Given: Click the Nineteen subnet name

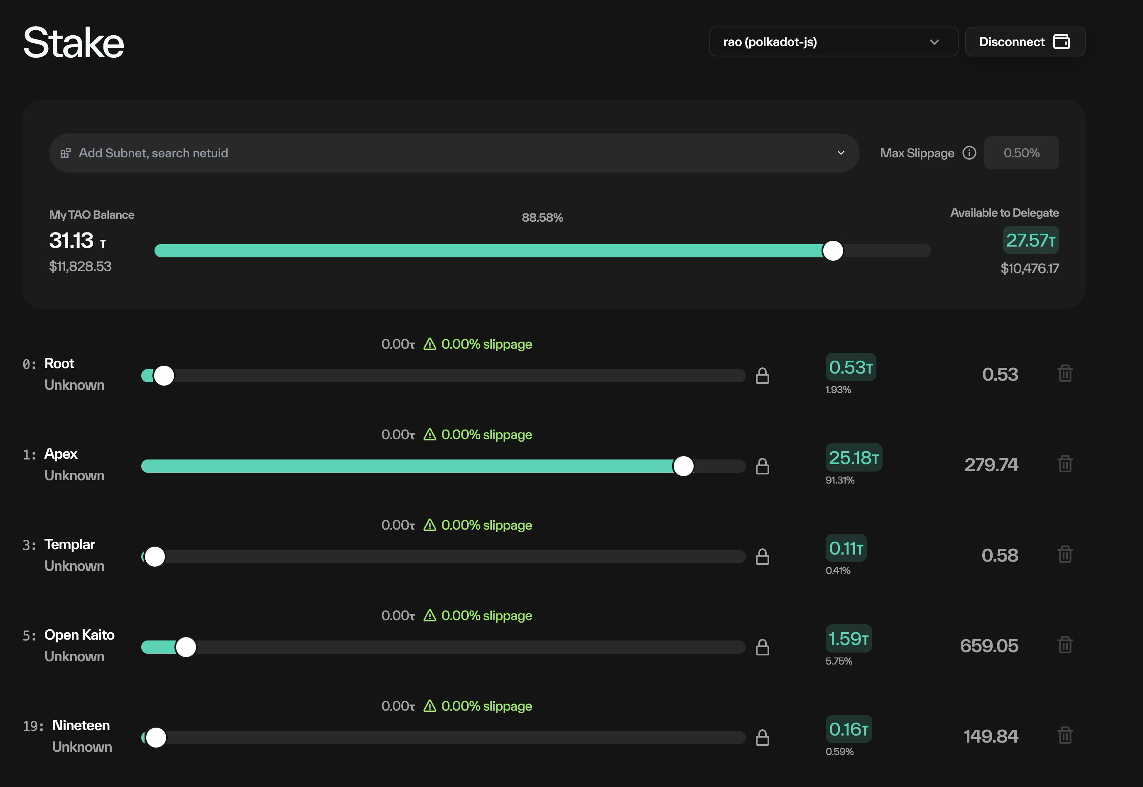Looking at the screenshot, I should [x=81, y=726].
